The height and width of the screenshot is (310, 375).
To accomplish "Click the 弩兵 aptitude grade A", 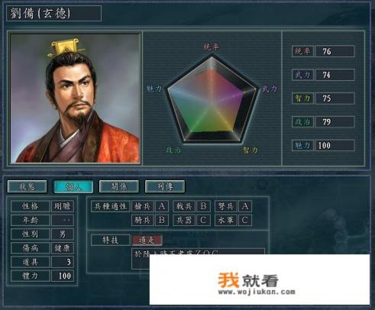I will (x=245, y=206).
